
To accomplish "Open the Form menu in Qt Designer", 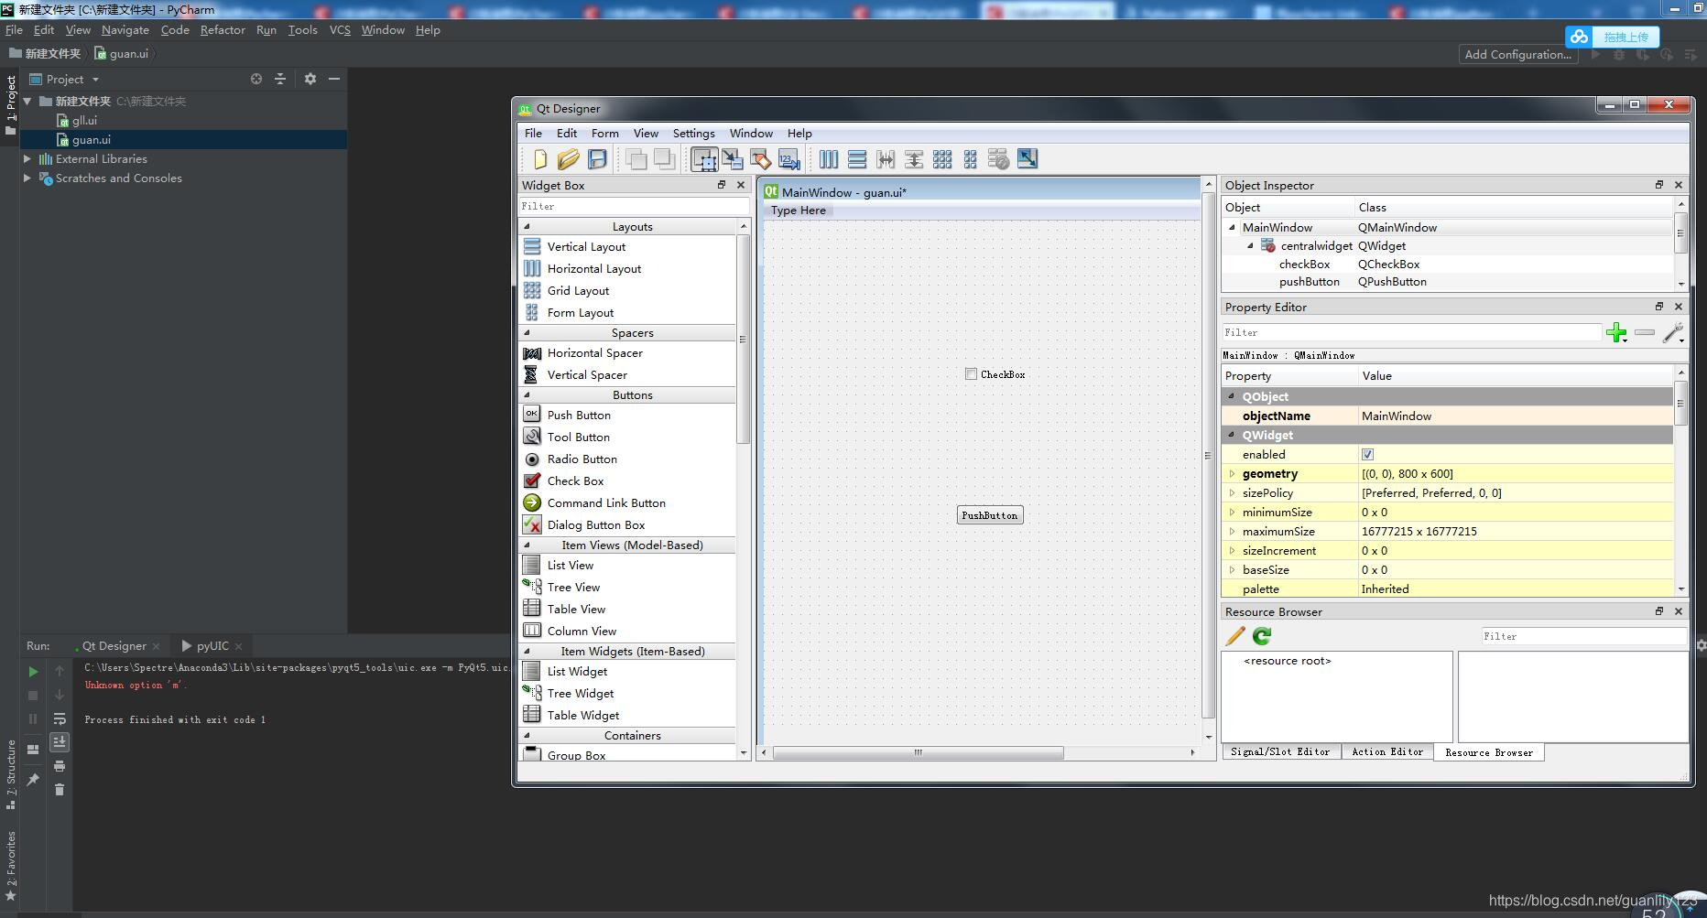I will [604, 134].
